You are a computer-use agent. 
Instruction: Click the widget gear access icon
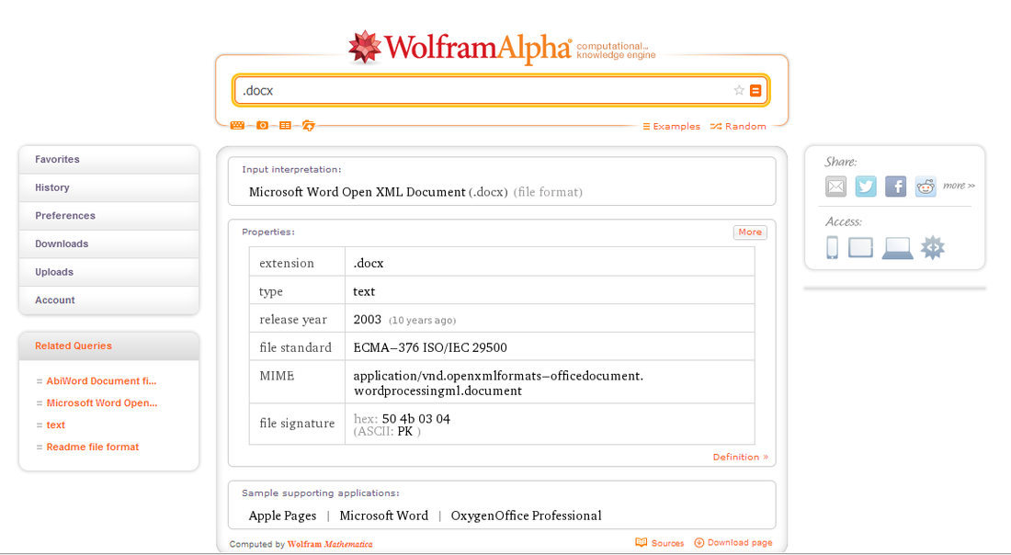click(932, 247)
